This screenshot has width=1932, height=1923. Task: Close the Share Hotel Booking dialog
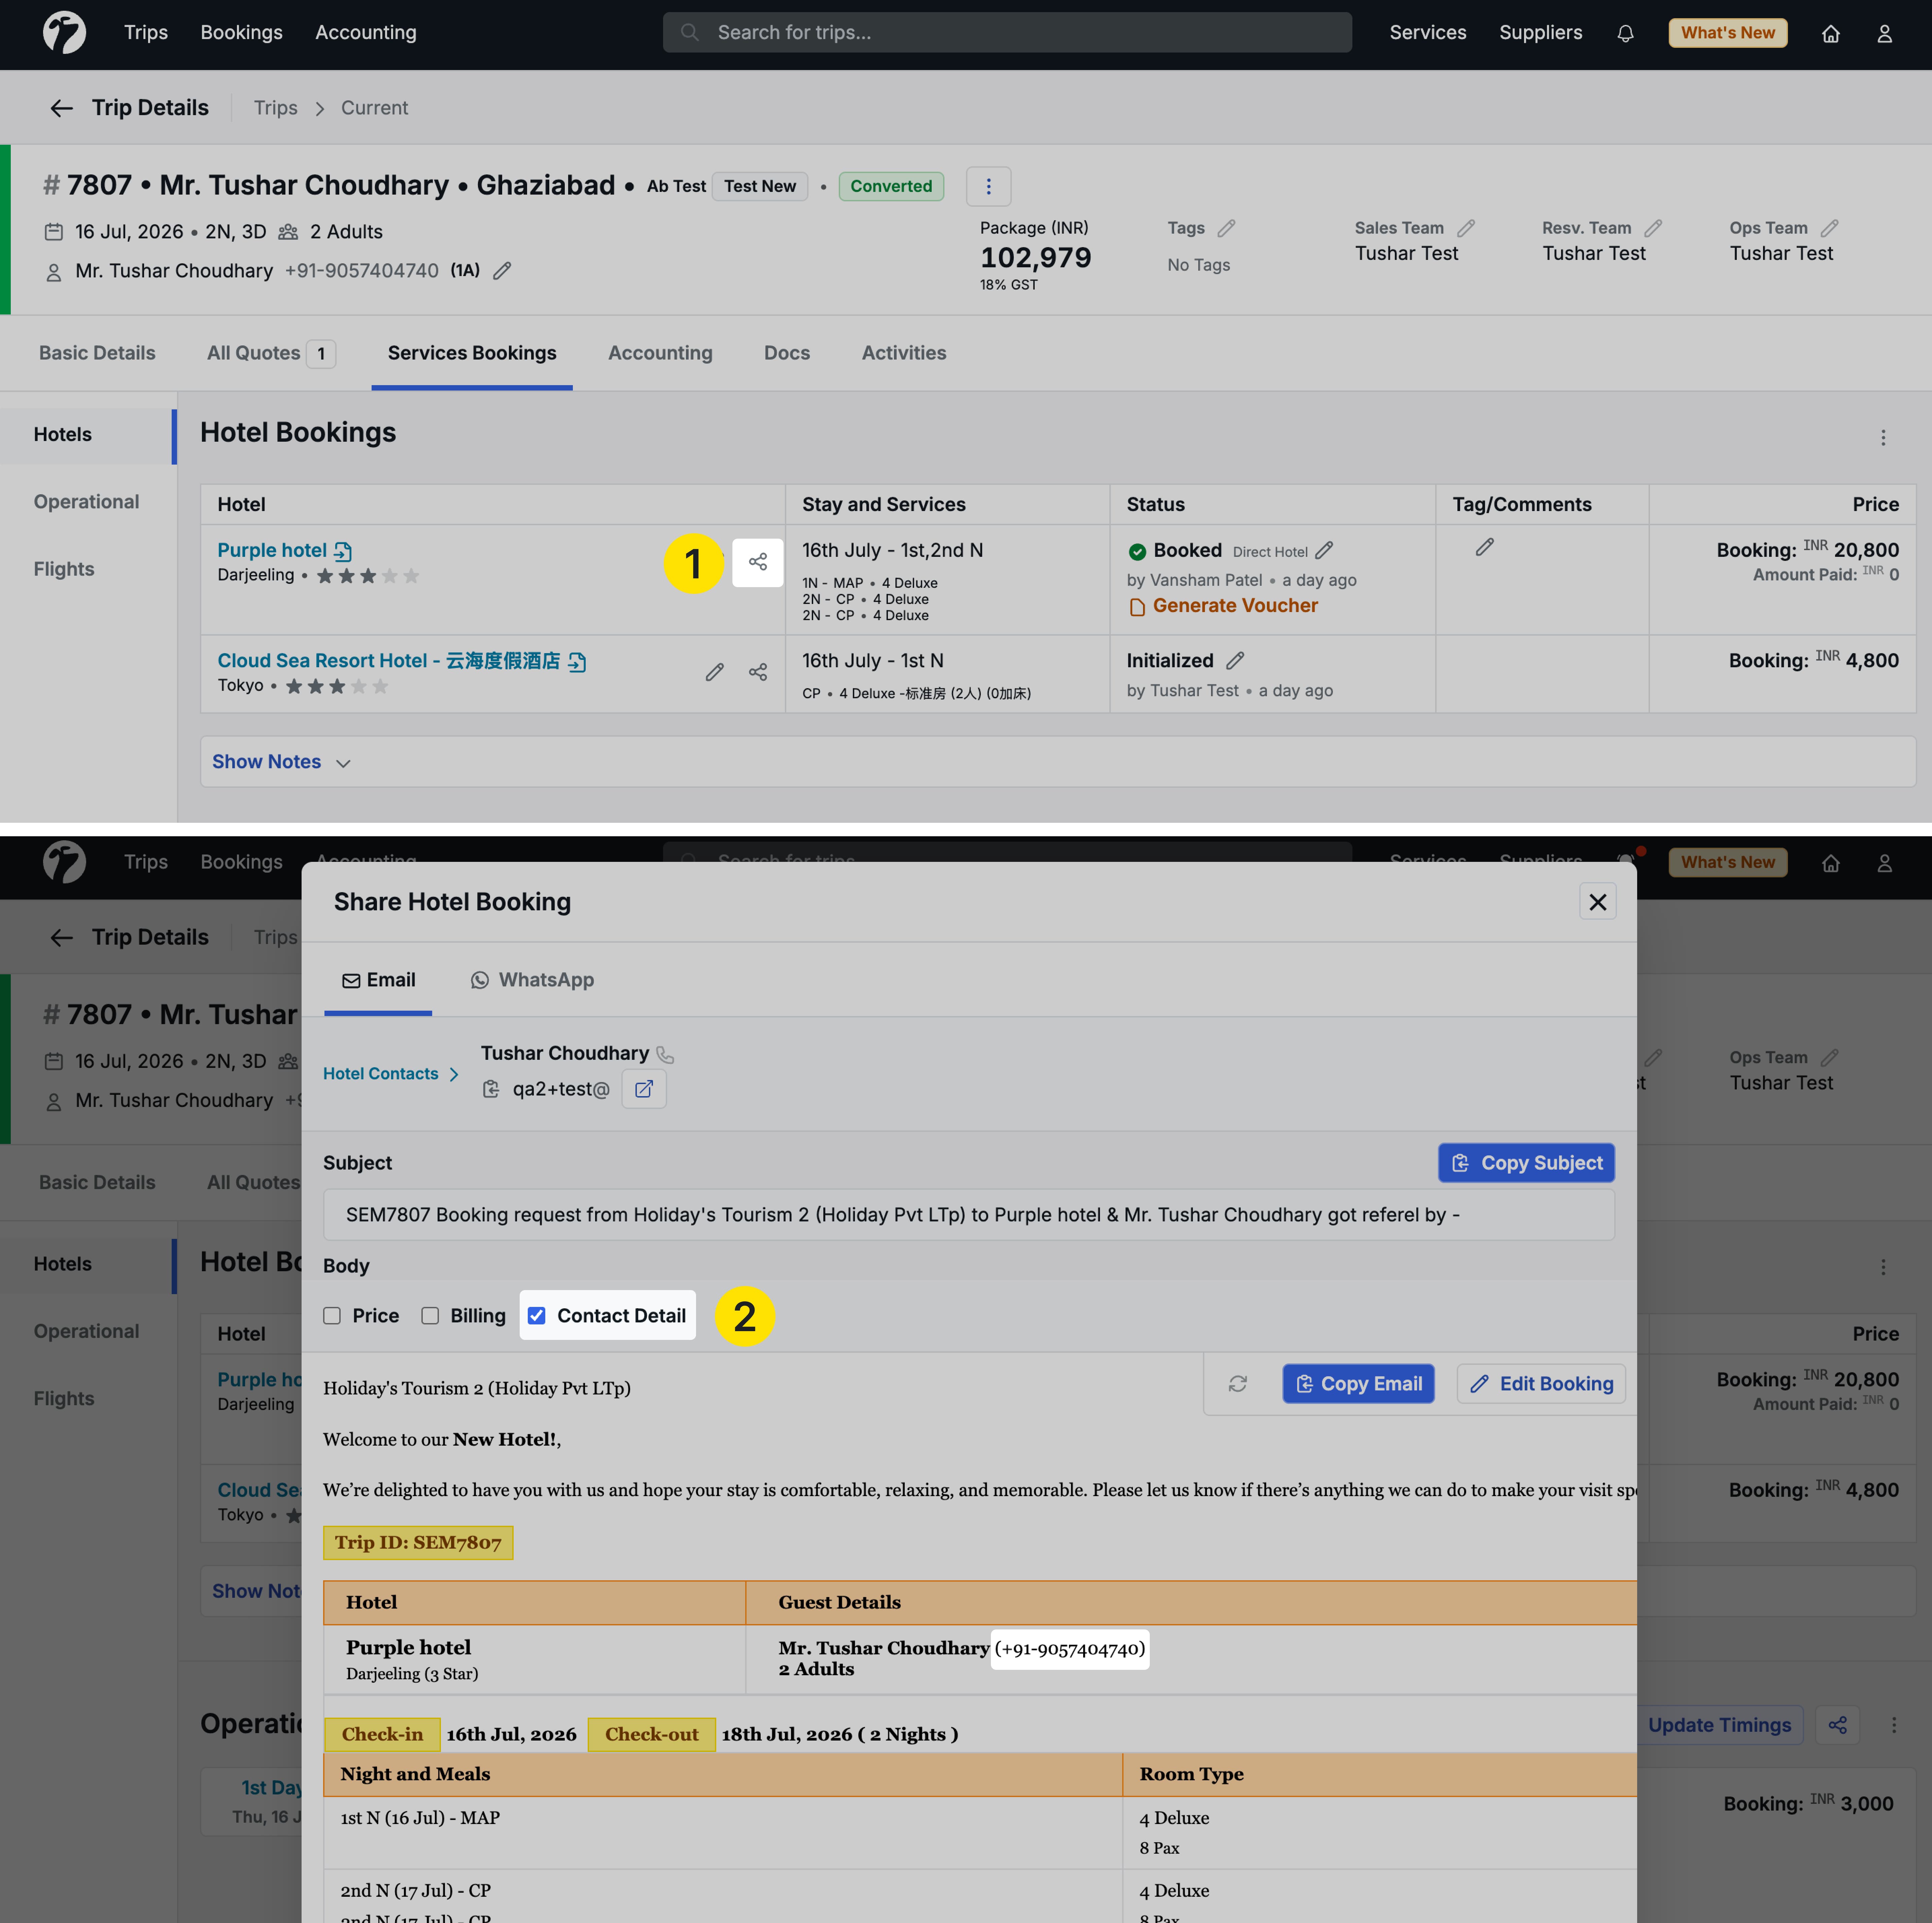tap(1598, 902)
